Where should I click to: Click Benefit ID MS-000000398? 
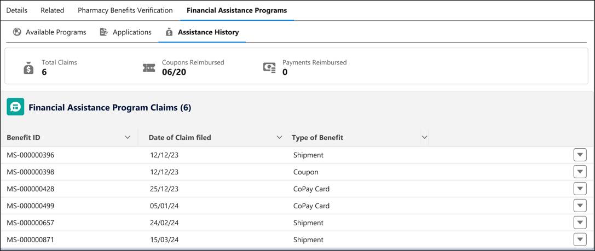click(x=30, y=172)
